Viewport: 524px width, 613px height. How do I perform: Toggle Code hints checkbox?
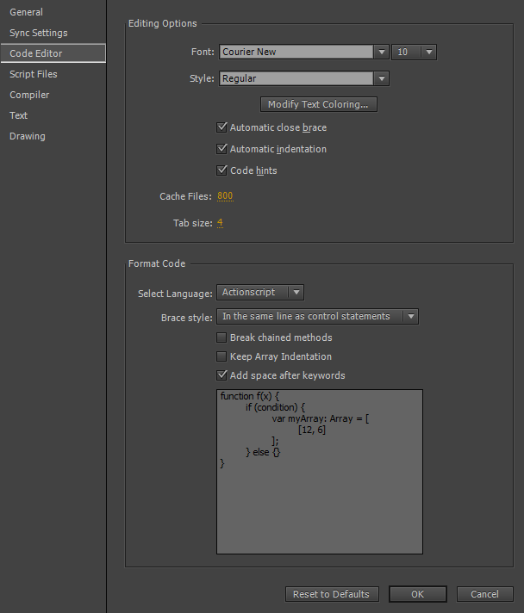[x=221, y=170]
